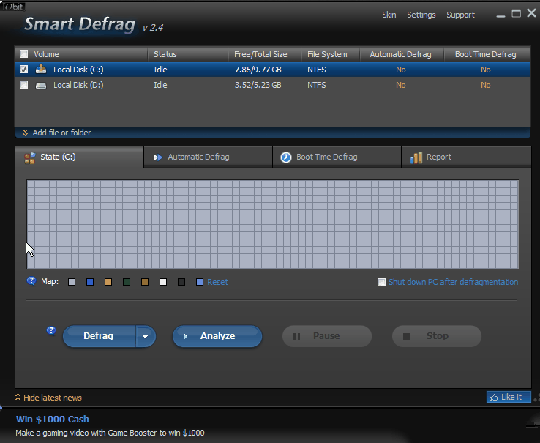This screenshot has width=540, height=443.
Task: Pick the blue map color swatch
Action: click(90, 282)
